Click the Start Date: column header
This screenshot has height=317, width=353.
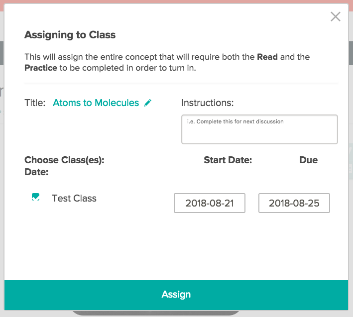pos(228,160)
